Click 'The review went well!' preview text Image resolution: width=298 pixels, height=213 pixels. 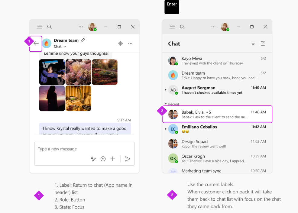[x=209, y=146]
